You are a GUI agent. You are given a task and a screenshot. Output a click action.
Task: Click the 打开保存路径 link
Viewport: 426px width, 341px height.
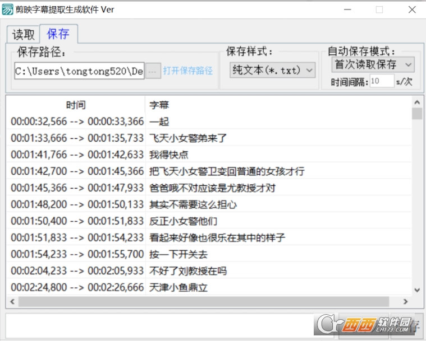(187, 71)
